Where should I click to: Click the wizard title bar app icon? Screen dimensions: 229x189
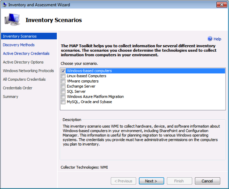pos(4,5)
